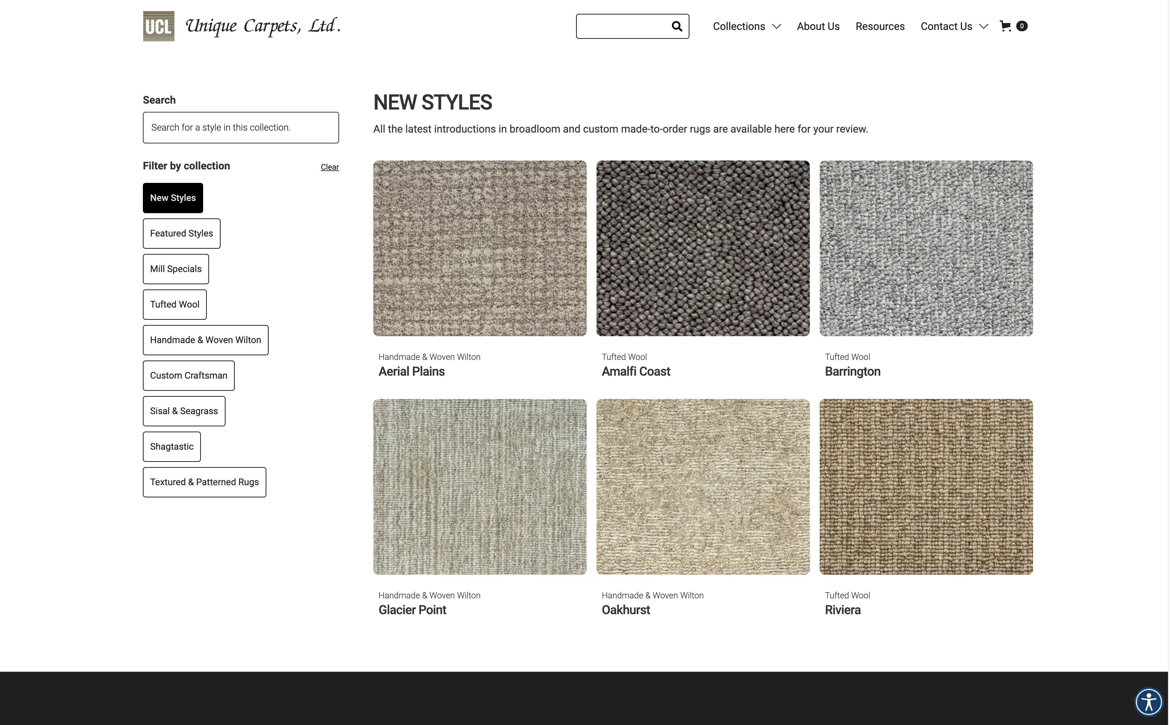The width and height of the screenshot is (1170, 725).
Task: Toggle the Featured Styles filter
Action: pyautogui.click(x=181, y=234)
